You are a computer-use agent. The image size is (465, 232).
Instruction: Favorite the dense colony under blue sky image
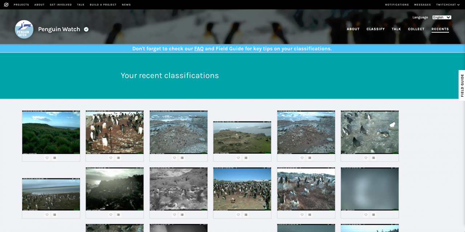238,215
